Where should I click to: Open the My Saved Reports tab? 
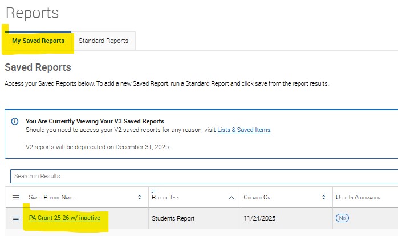(38, 41)
